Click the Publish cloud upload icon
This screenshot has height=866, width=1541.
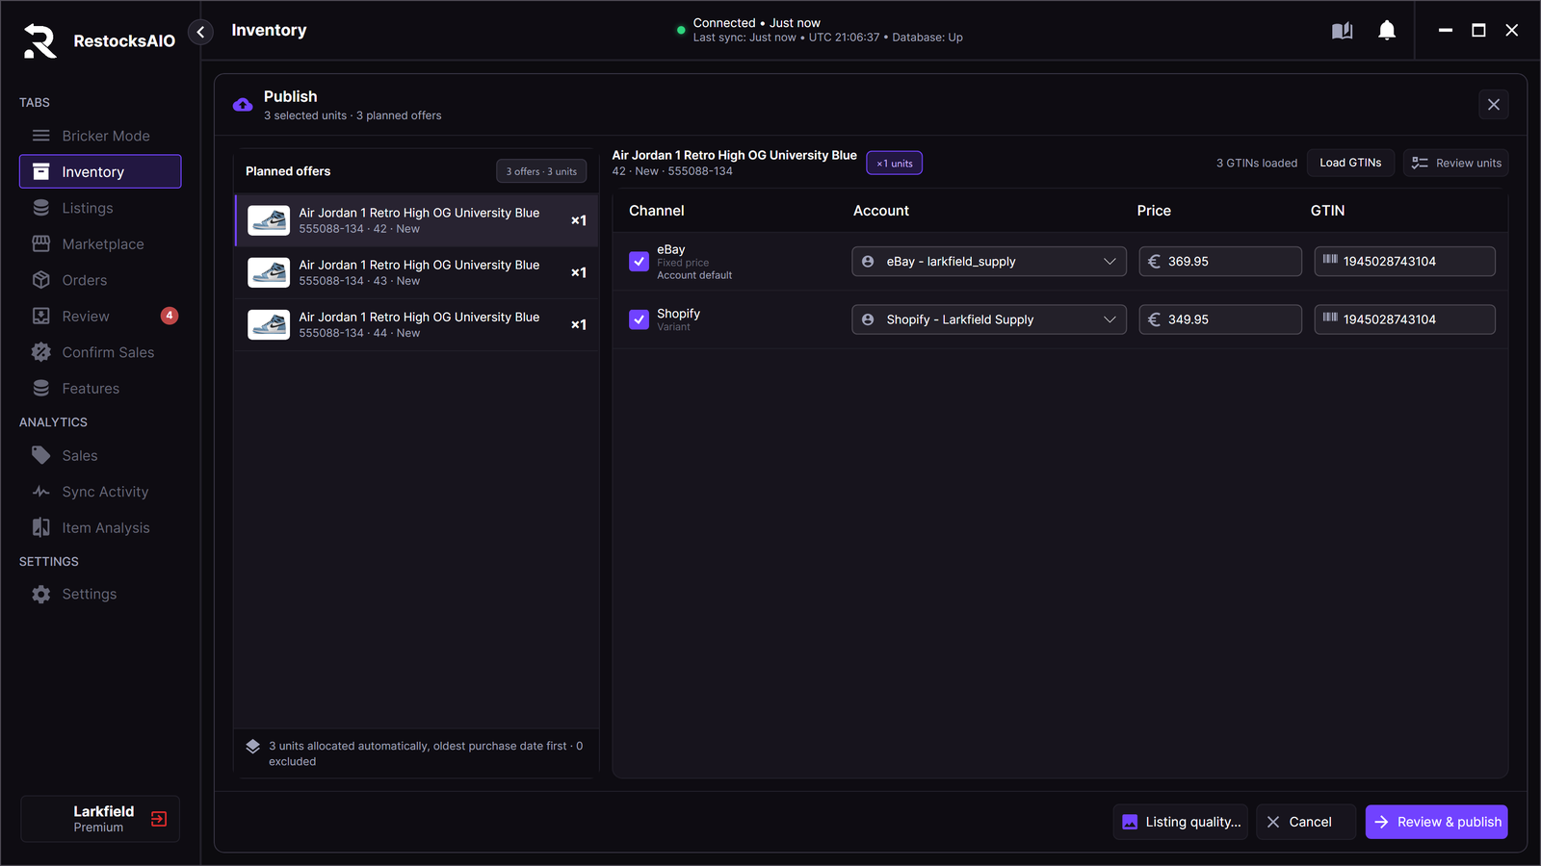coord(243,105)
